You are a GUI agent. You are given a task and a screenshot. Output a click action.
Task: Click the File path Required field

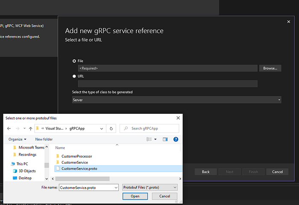[x=167, y=68]
